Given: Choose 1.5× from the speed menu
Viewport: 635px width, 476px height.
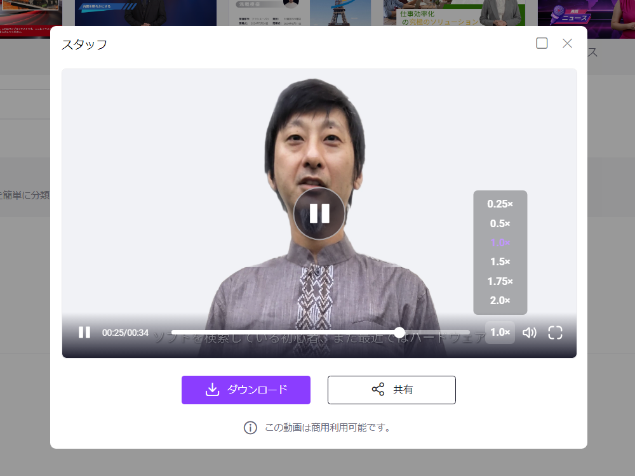Looking at the screenshot, I should pyautogui.click(x=500, y=261).
